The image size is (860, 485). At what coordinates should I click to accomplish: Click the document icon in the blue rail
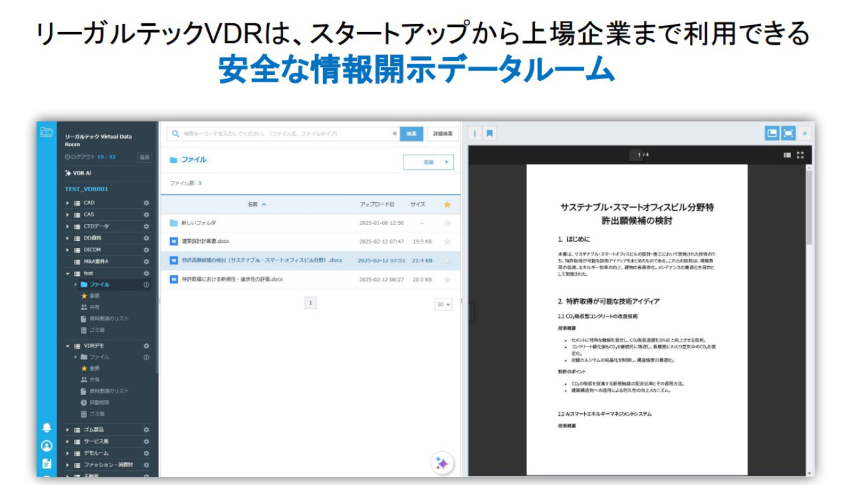click(x=47, y=464)
